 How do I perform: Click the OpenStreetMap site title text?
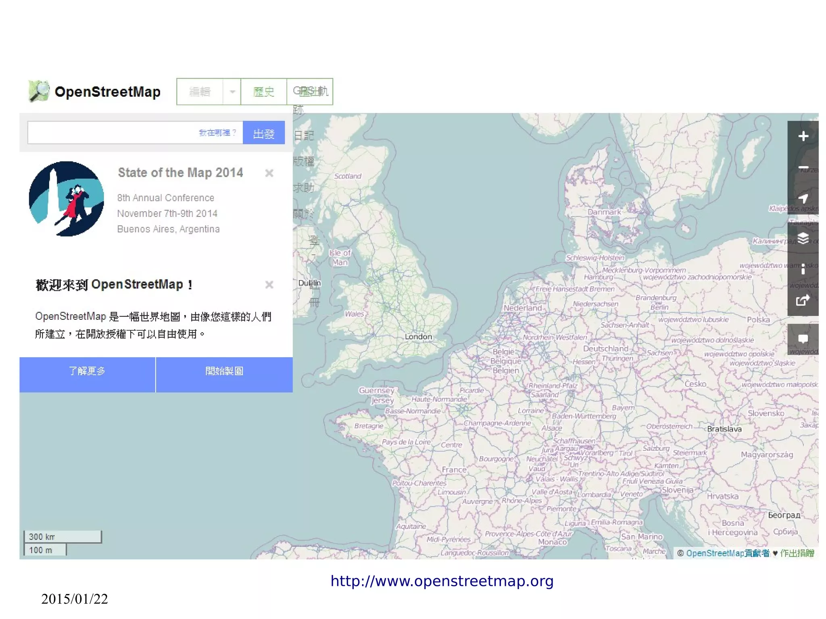(x=108, y=92)
